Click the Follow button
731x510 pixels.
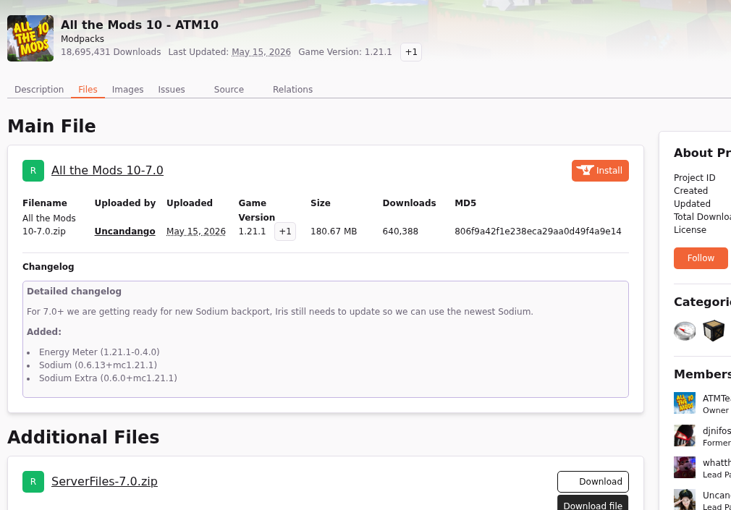coord(701,258)
